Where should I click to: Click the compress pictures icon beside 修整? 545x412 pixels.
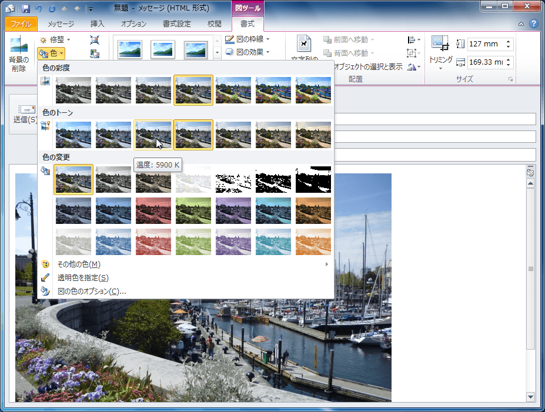95,40
